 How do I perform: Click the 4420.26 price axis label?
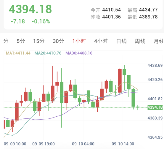155,80
